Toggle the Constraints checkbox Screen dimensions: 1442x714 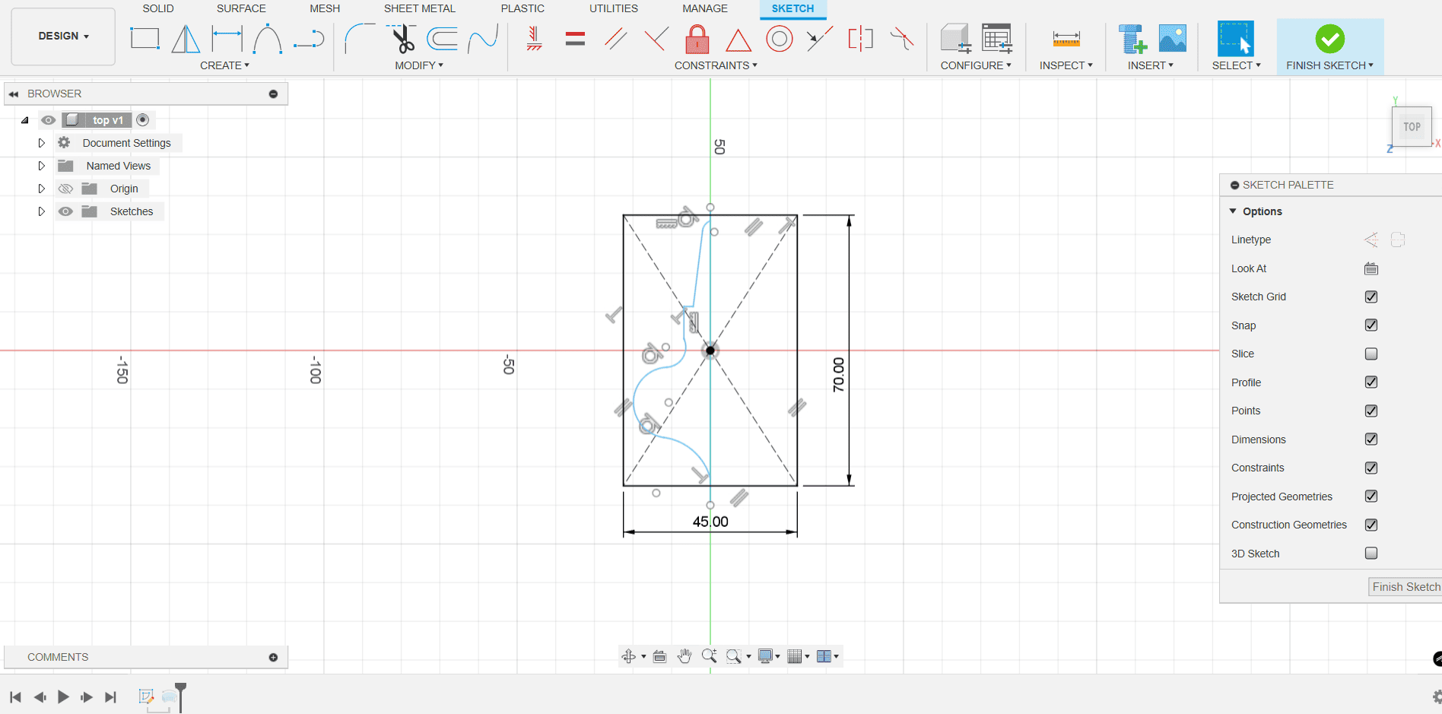[1371, 468]
